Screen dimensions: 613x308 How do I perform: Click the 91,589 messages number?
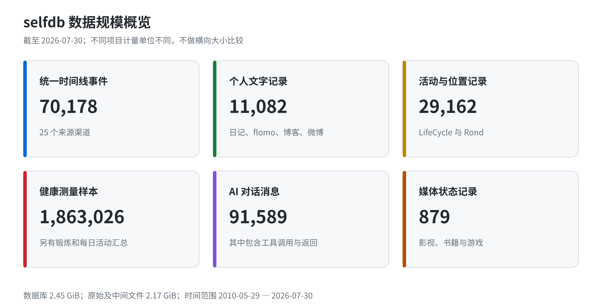point(258,217)
